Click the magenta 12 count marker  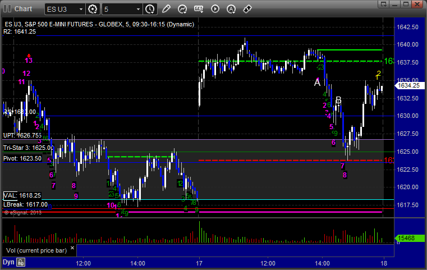tap(26, 74)
